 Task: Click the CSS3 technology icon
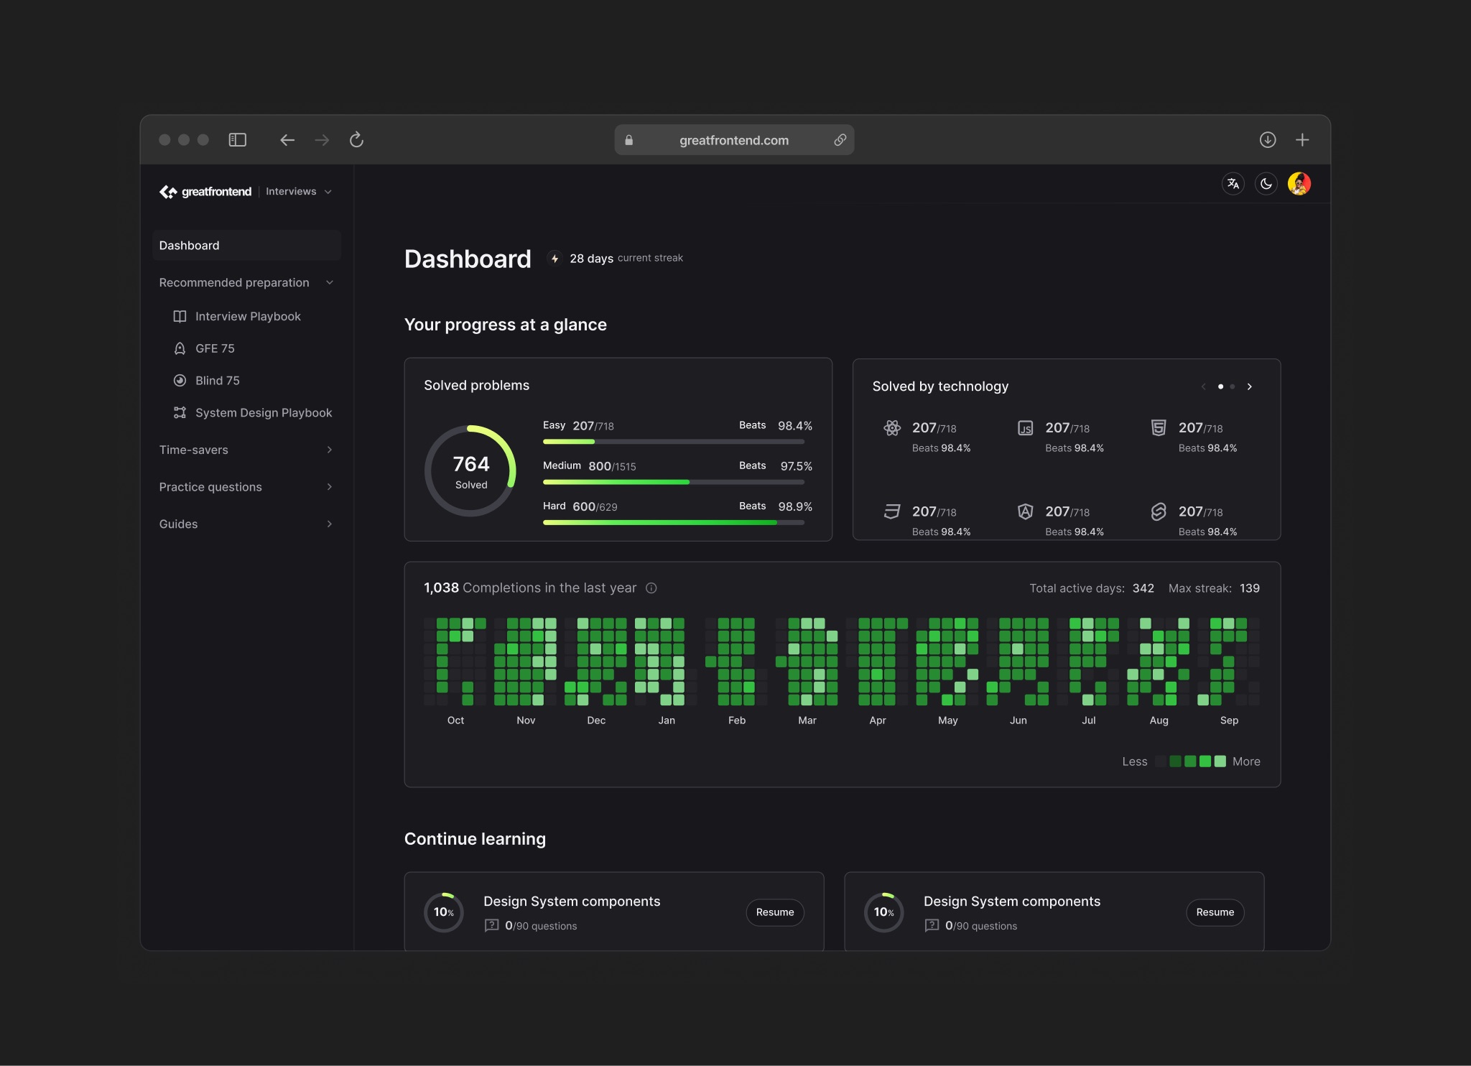pos(892,511)
